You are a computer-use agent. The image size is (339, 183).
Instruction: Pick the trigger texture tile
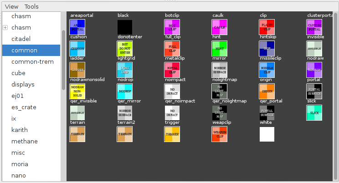[x=172, y=134]
